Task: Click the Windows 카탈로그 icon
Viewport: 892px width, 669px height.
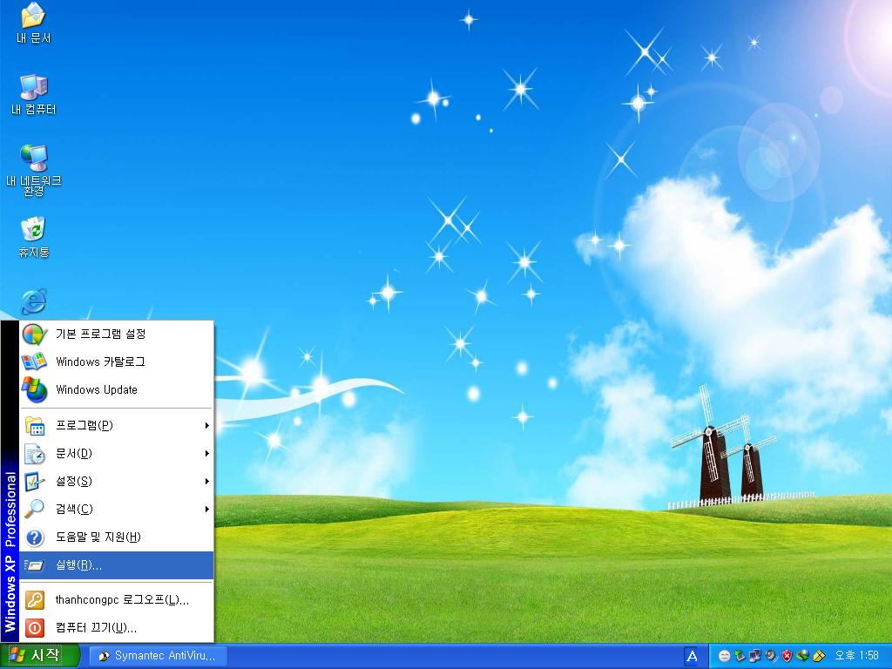Action: point(34,362)
